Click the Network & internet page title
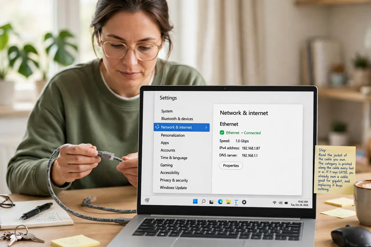The width and height of the screenshot is (371, 247). (x=244, y=113)
